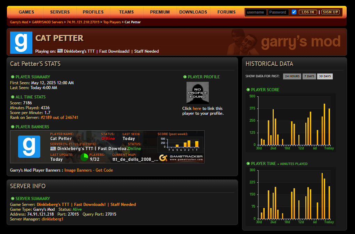
Task: Click the Offline status in the banner
Action: click(108, 138)
